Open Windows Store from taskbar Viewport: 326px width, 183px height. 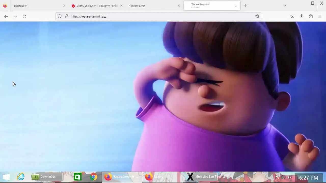click(78, 177)
